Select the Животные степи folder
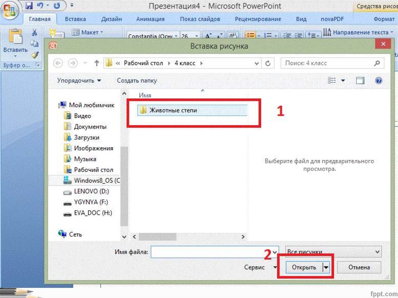This screenshot has height=298, width=398. tap(192, 110)
